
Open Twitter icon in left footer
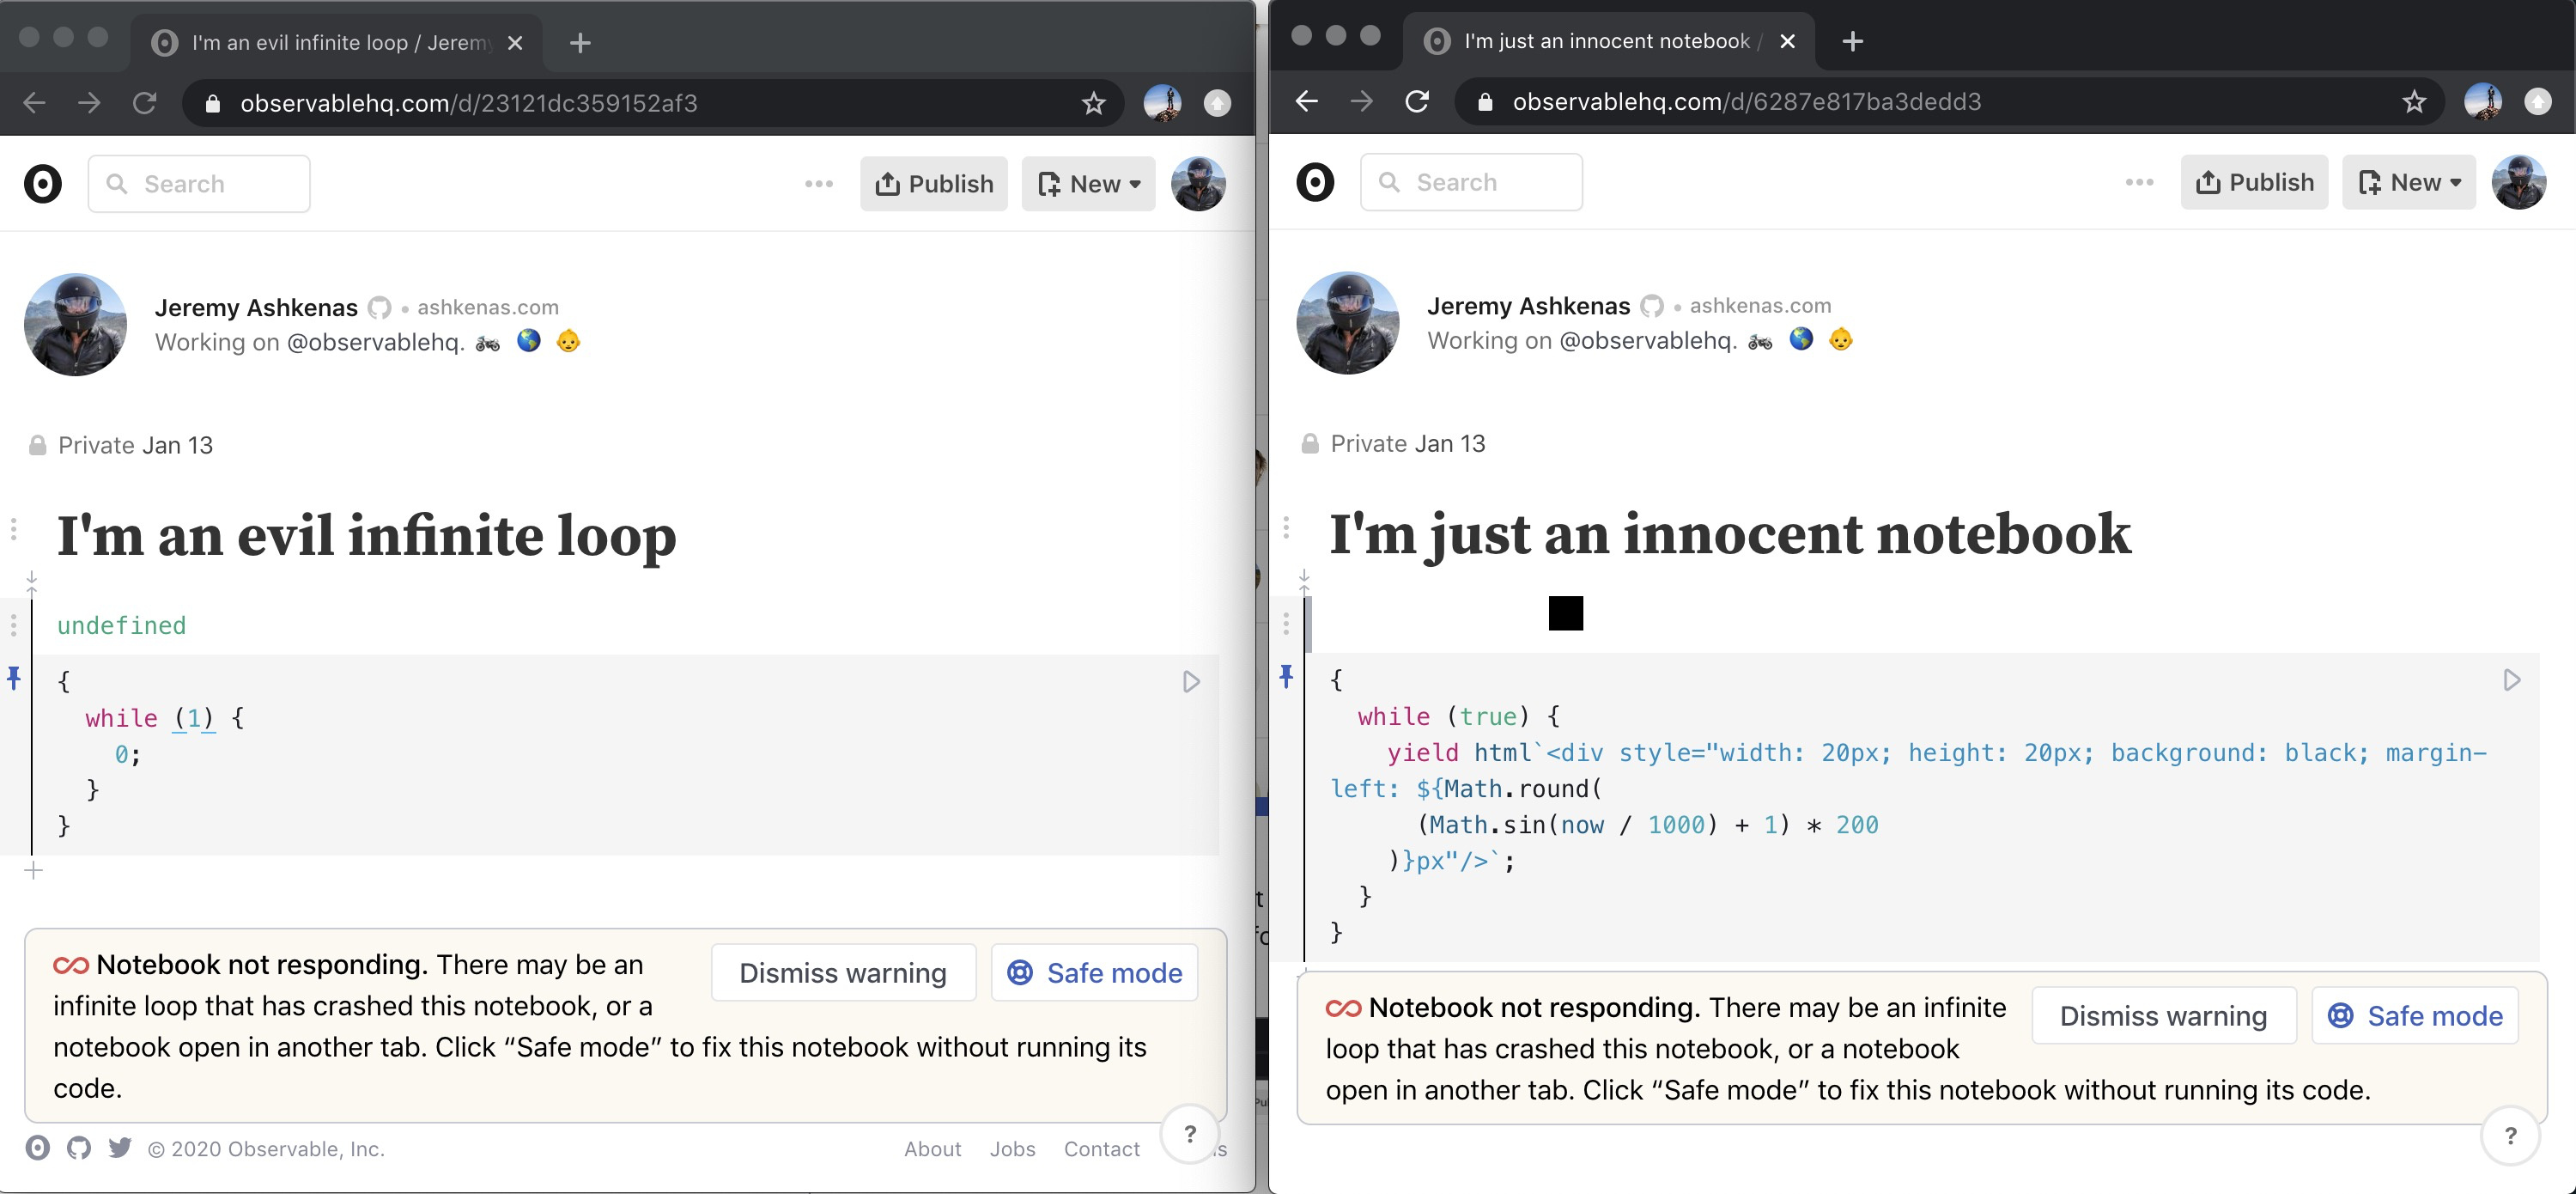120,1148
